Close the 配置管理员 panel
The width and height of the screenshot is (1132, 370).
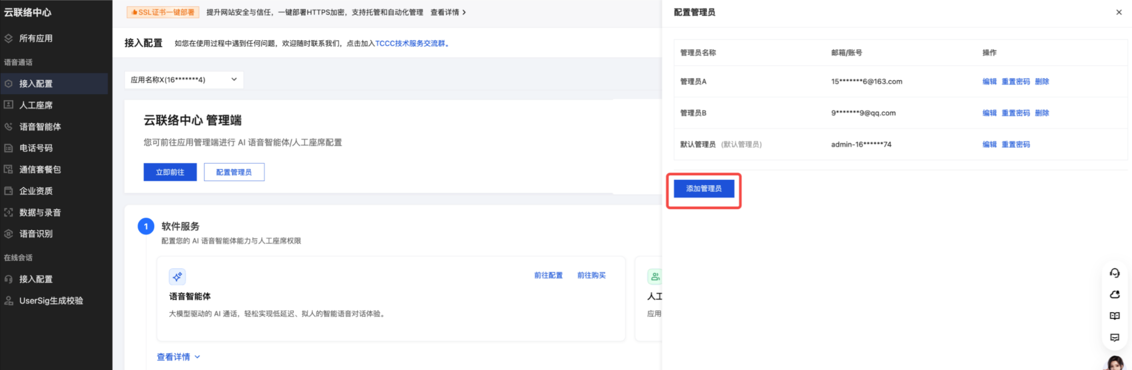1119,12
